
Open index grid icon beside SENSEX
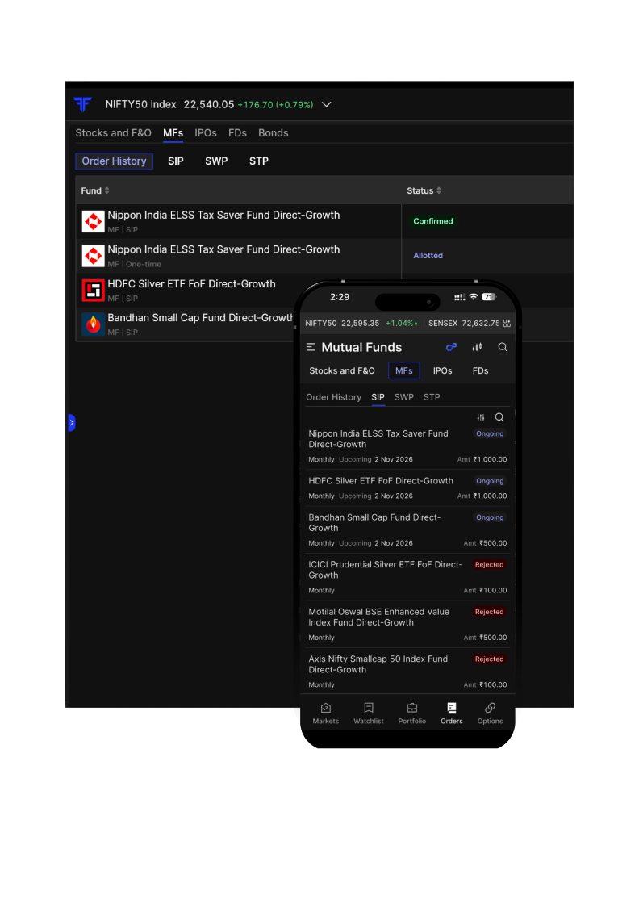point(507,324)
